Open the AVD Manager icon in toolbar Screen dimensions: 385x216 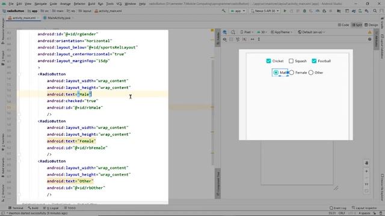tap(360, 11)
